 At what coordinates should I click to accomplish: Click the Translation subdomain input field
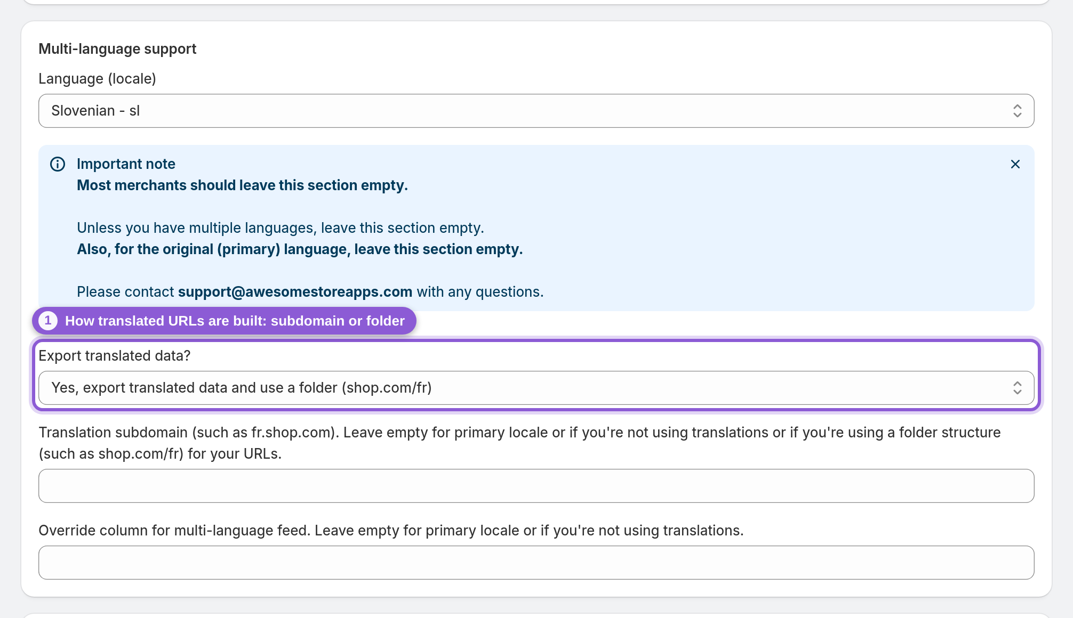536,486
